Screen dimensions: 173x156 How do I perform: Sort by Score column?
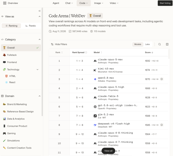[149, 52]
